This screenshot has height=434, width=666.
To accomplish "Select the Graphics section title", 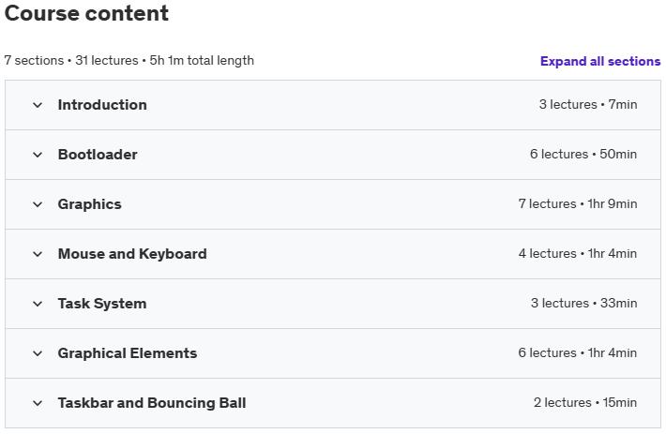I will [x=90, y=204].
